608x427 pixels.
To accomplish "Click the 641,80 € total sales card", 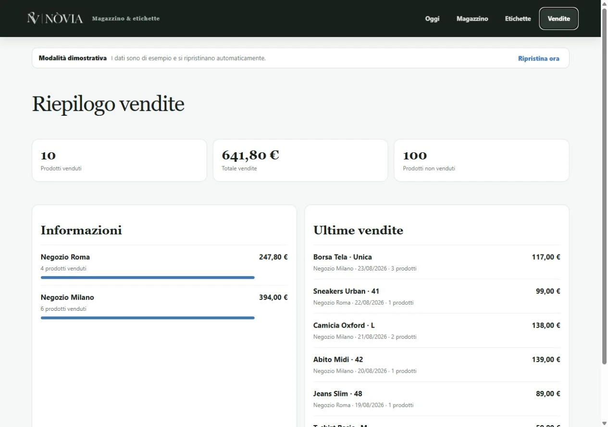I will (300, 160).
